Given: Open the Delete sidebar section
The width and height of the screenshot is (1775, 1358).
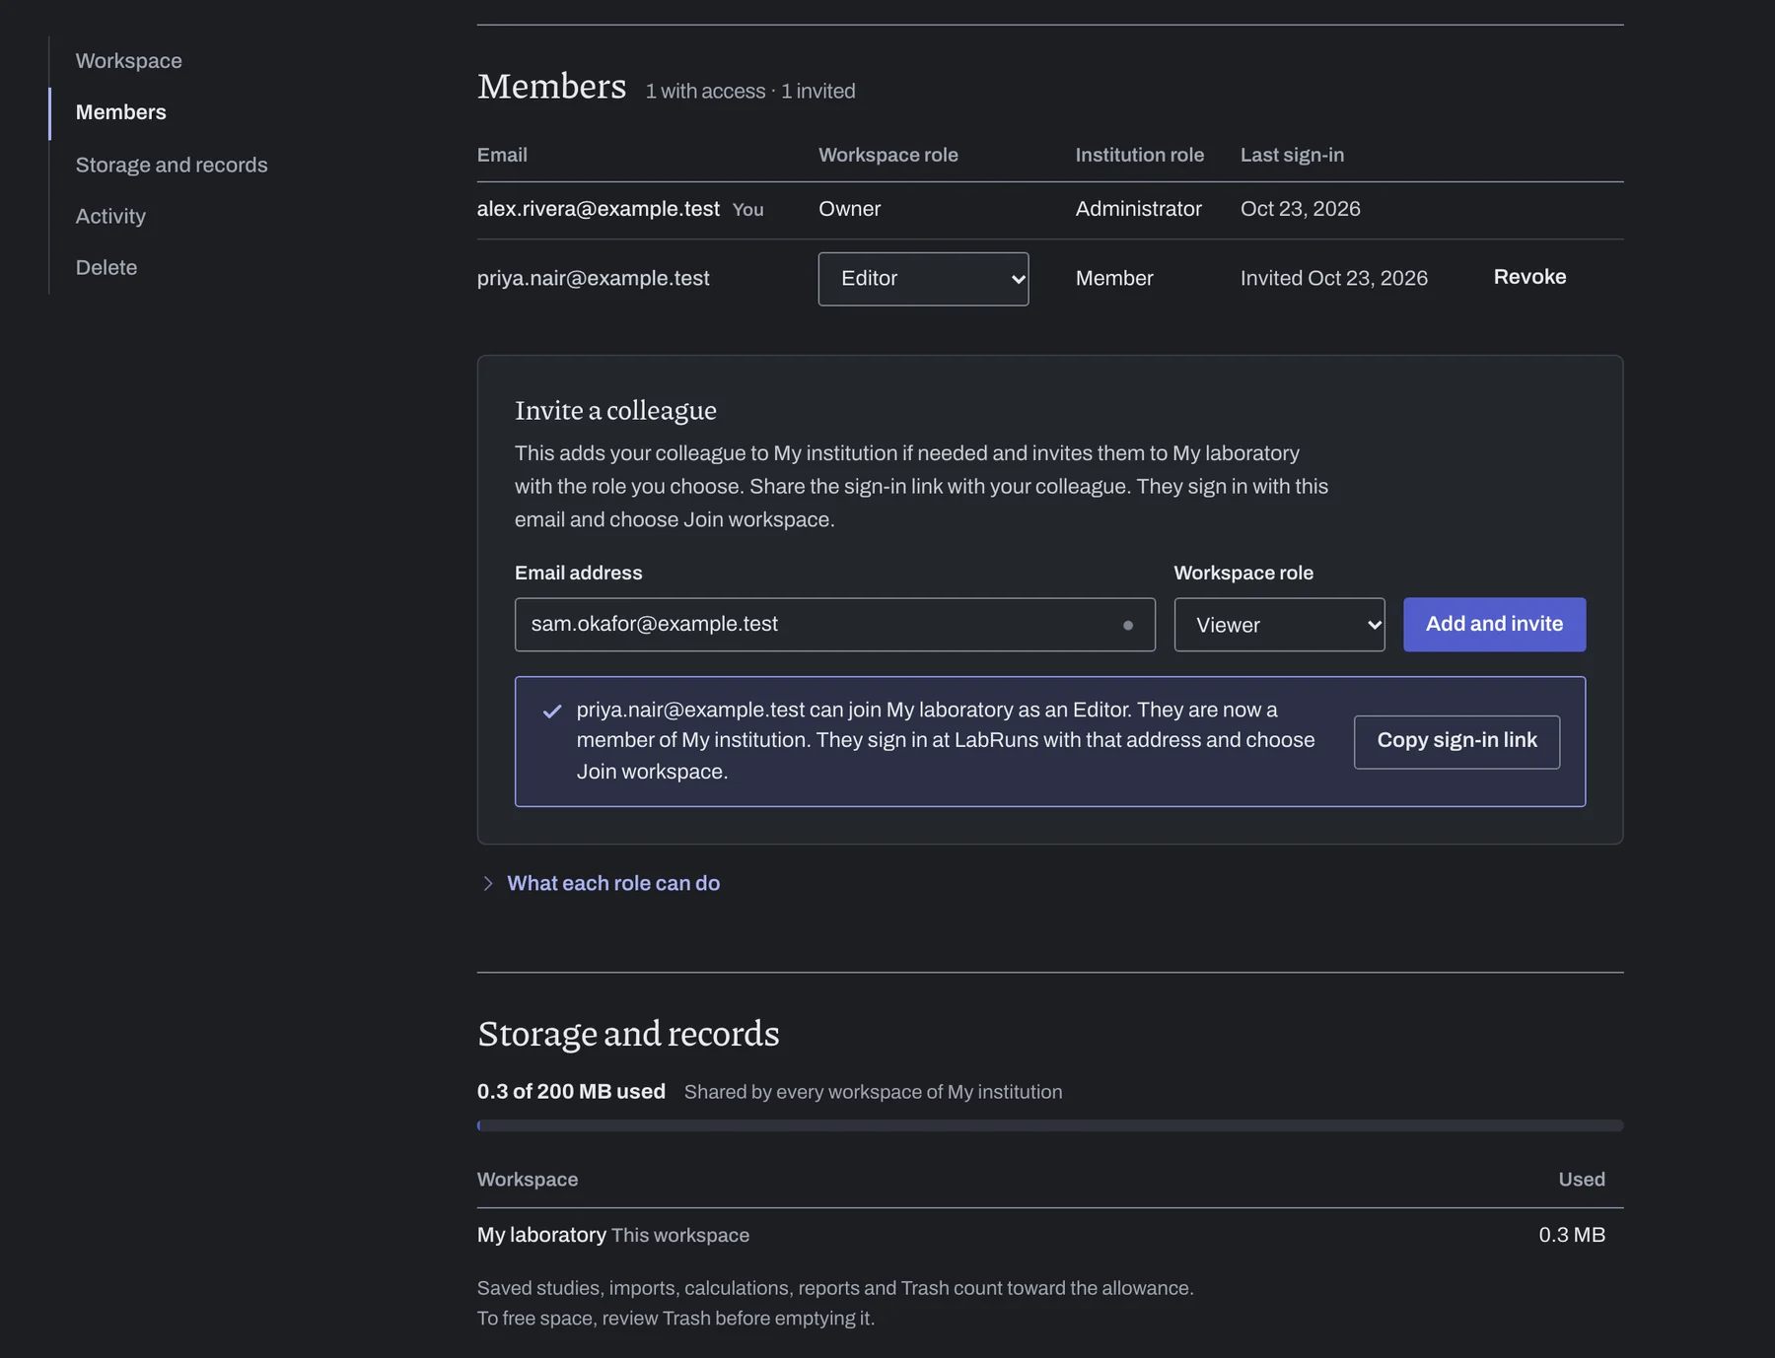Looking at the screenshot, I should point(106,267).
